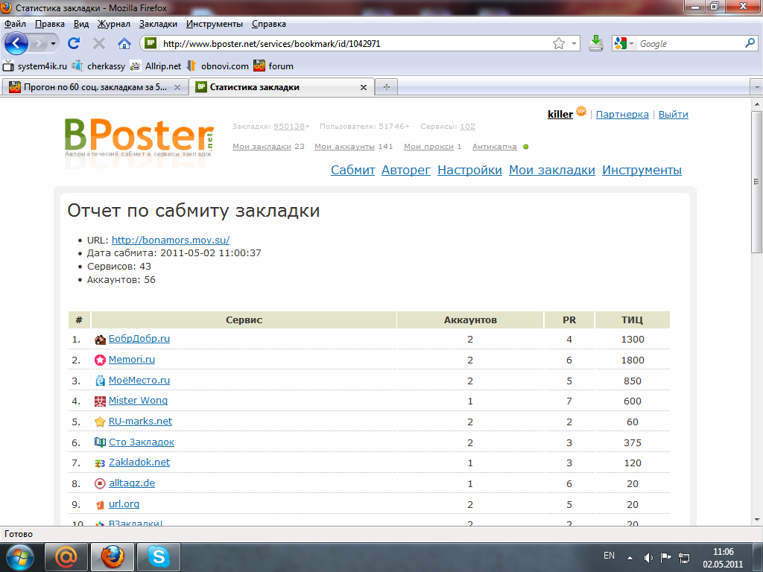Image resolution: width=763 pixels, height=572 pixels.
Task: Click the EN language indicator in tray
Action: coord(609,555)
